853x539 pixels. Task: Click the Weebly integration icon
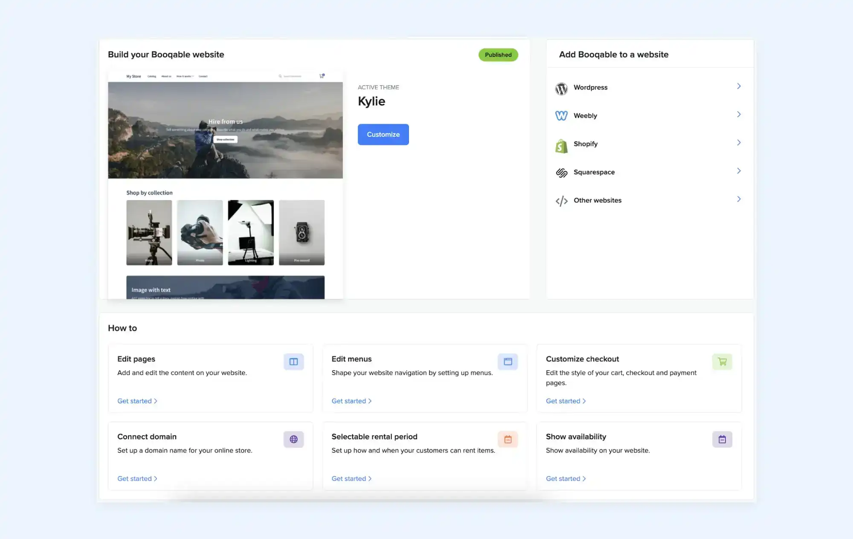[x=561, y=116]
